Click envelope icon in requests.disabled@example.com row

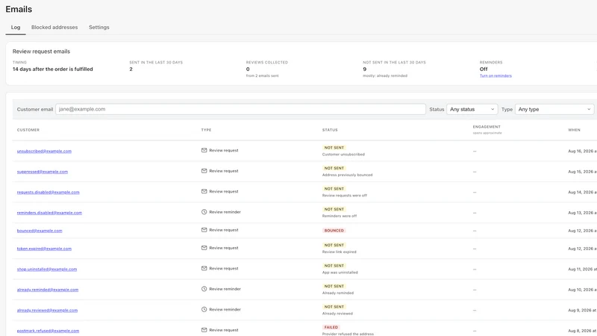(x=204, y=192)
